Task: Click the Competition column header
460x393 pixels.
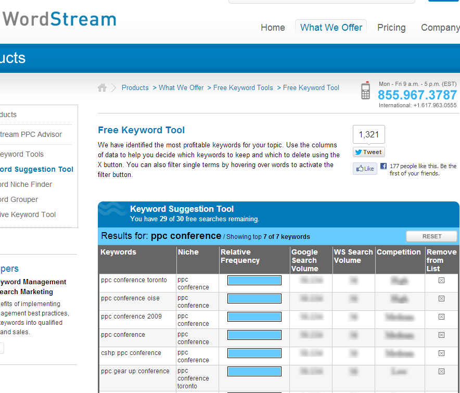Action: coord(399,252)
